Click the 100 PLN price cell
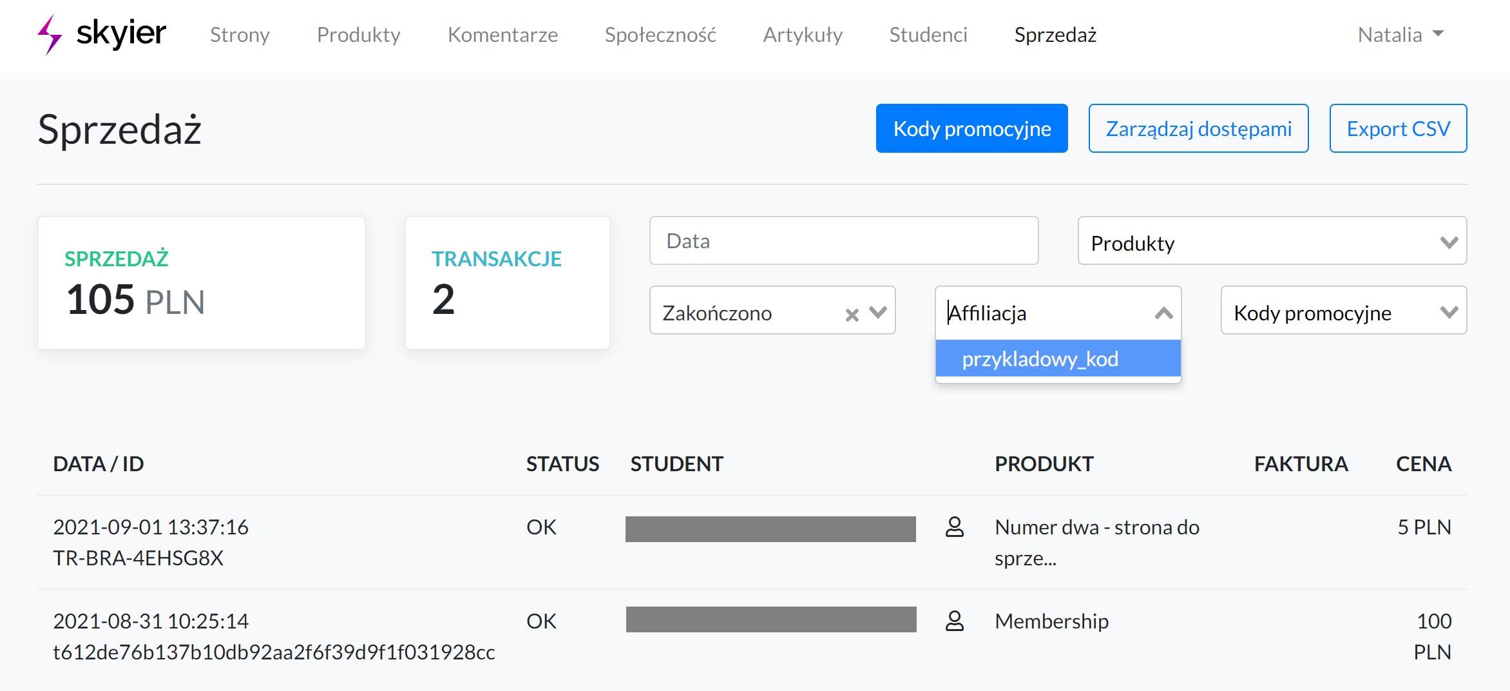This screenshot has height=691, width=1510. 1433,636
